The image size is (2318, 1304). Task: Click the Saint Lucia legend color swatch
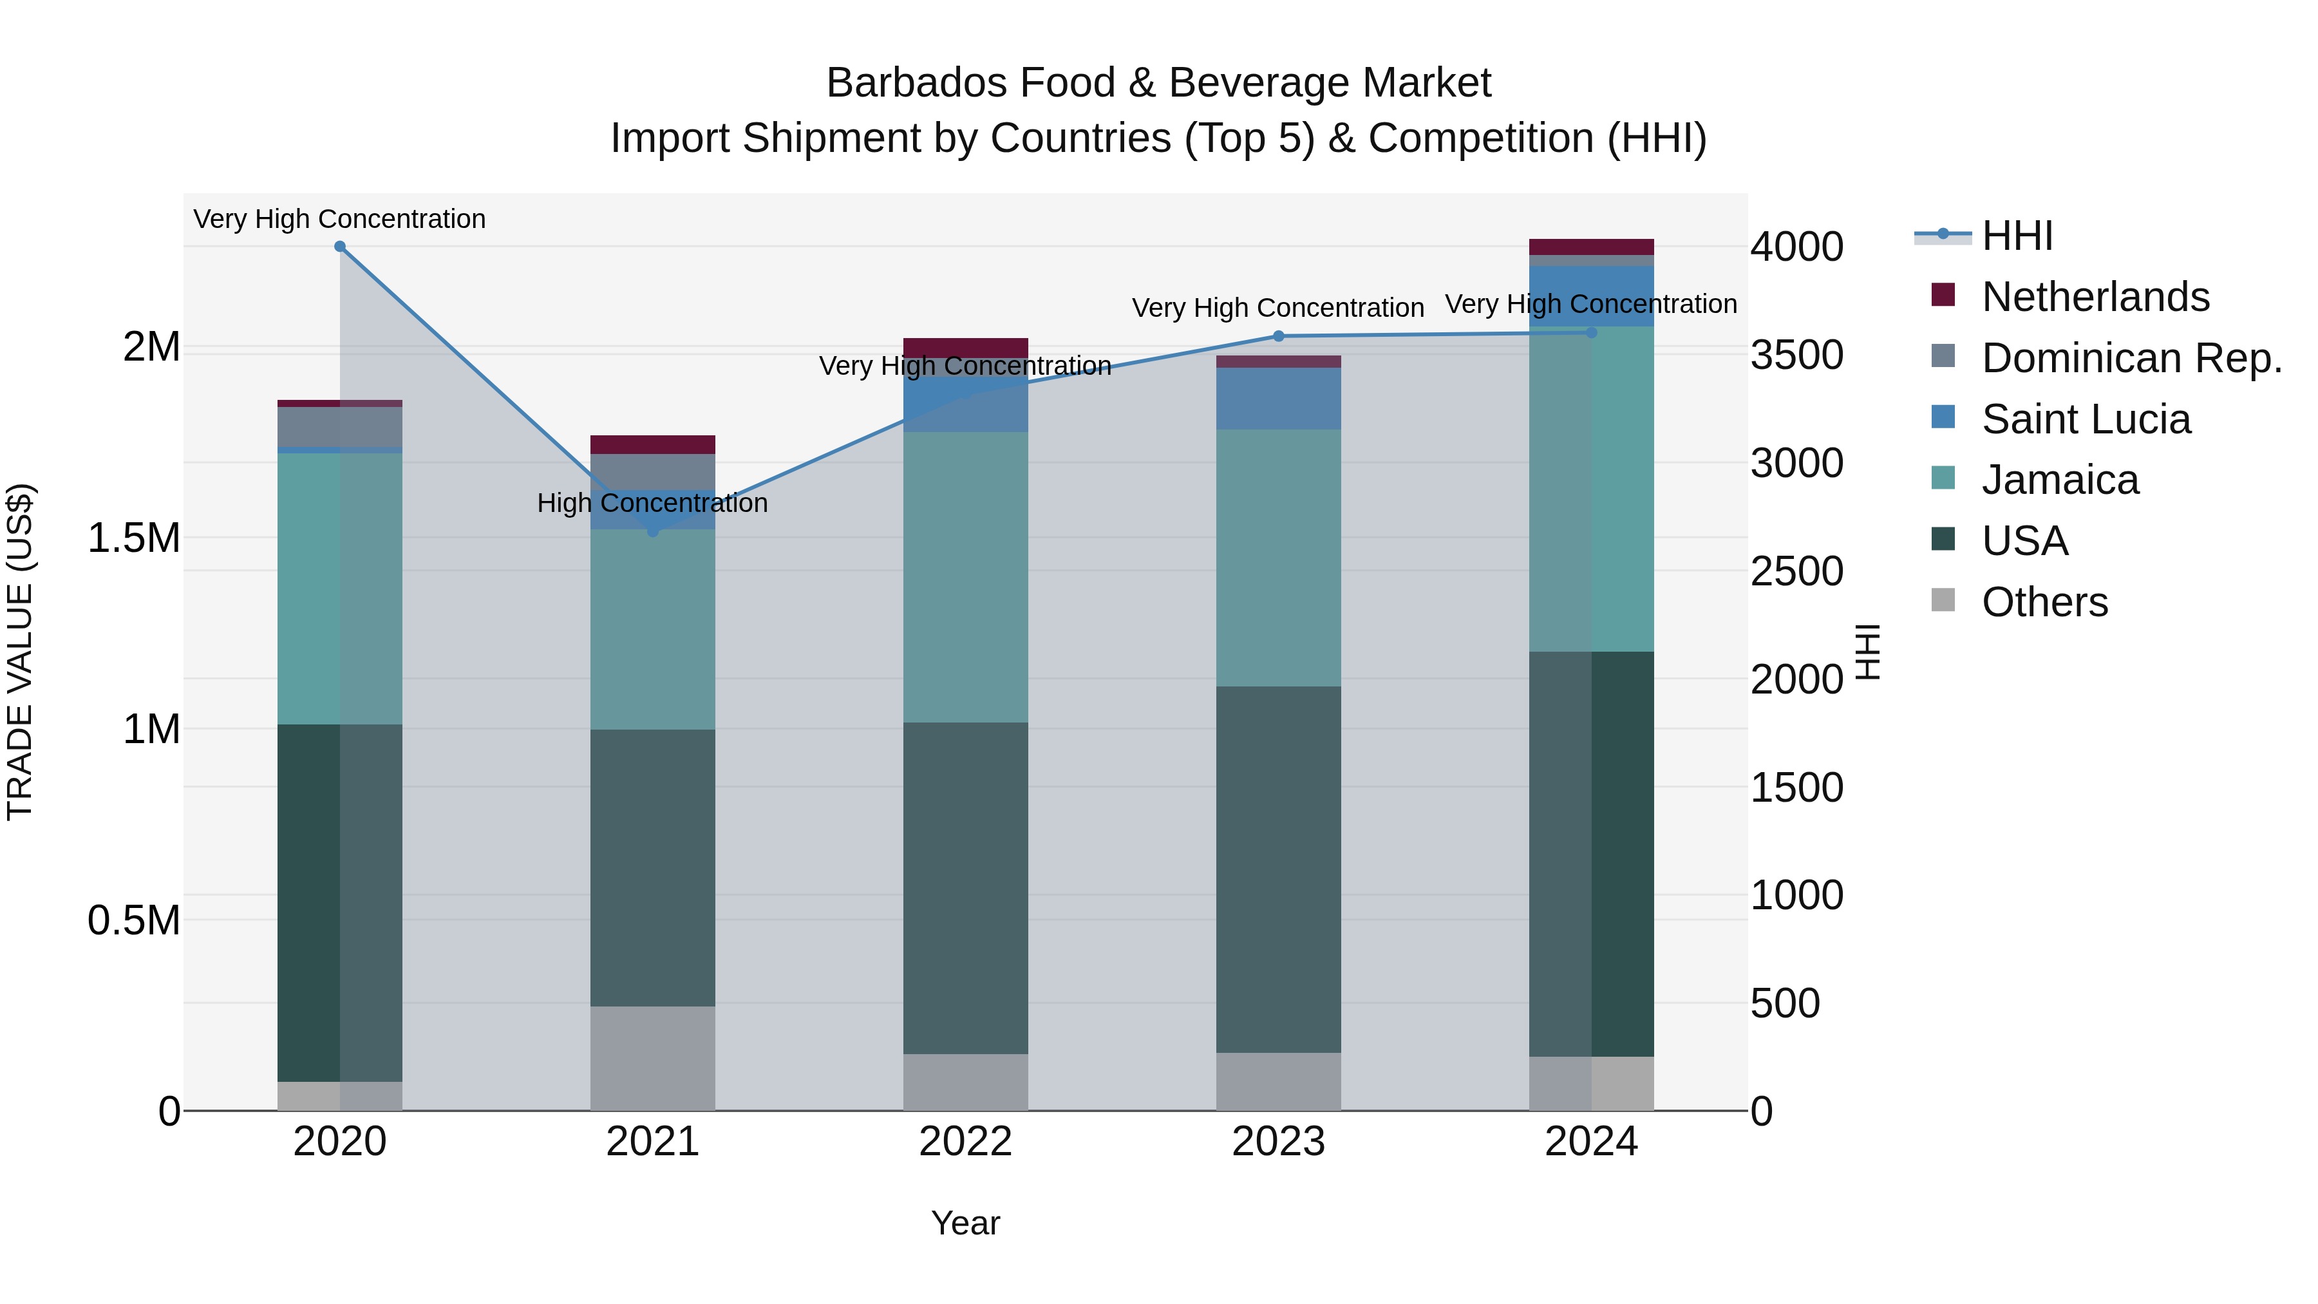pyautogui.click(x=1943, y=417)
